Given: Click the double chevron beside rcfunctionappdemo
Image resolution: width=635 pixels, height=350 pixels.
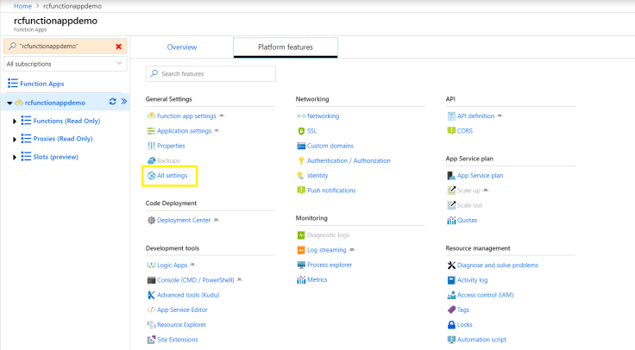Looking at the screenshot, I should click(124, 102).
